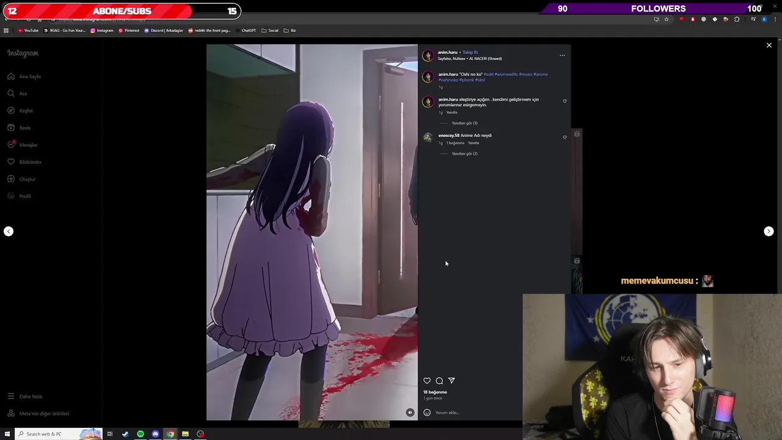The width and height of the screenshot is (782, 440).
Task: Close the post viewer
Action: [769, 45]
